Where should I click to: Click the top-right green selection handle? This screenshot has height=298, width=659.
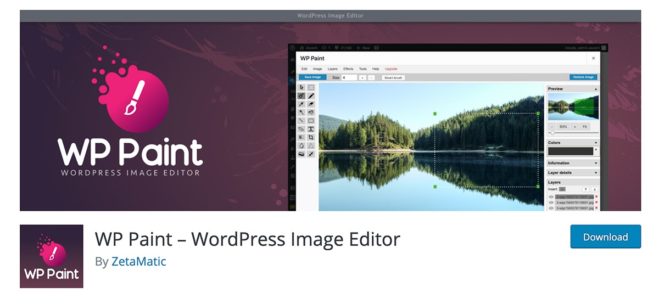[x=538, y=114]
